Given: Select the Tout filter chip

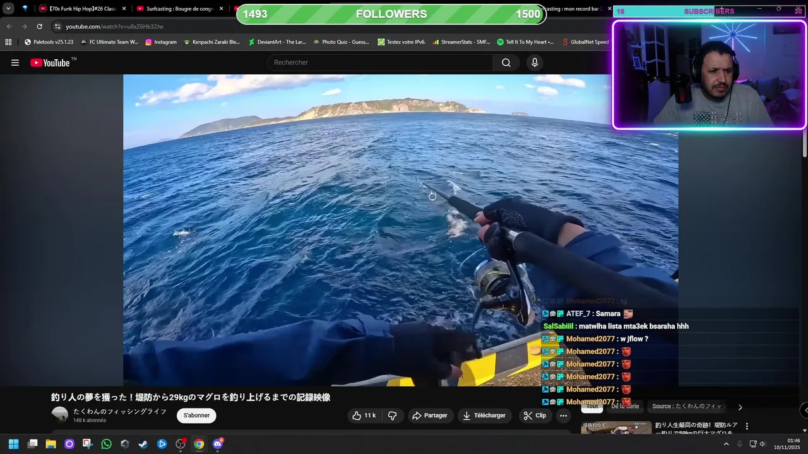Looking at the screenshot, I should 592,407.
